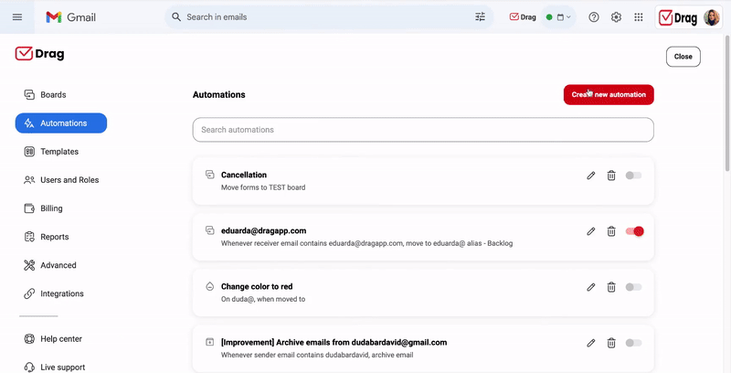Open Boards in the sidebar

[45, 95]
